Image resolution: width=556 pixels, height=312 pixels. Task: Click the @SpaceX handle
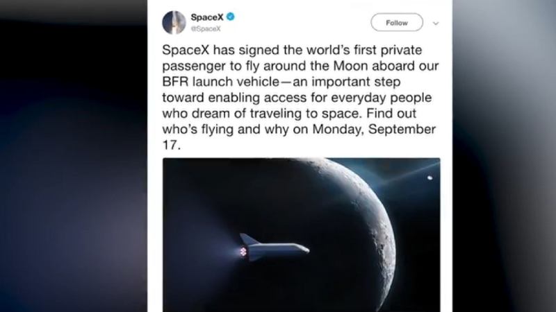point(201,28)
